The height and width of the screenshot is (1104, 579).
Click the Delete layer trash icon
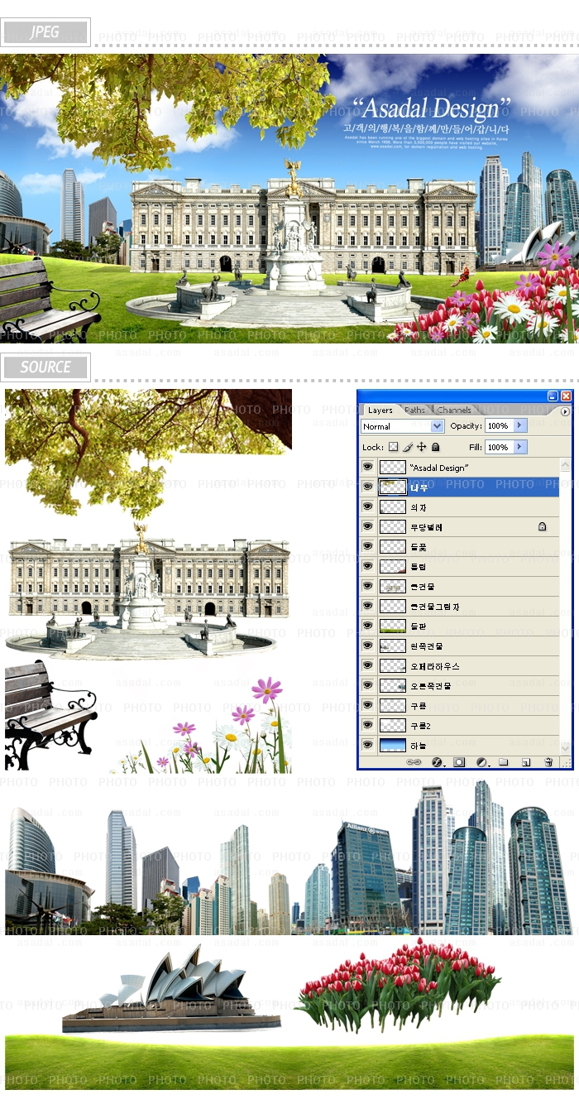click(x=548, y=761)
